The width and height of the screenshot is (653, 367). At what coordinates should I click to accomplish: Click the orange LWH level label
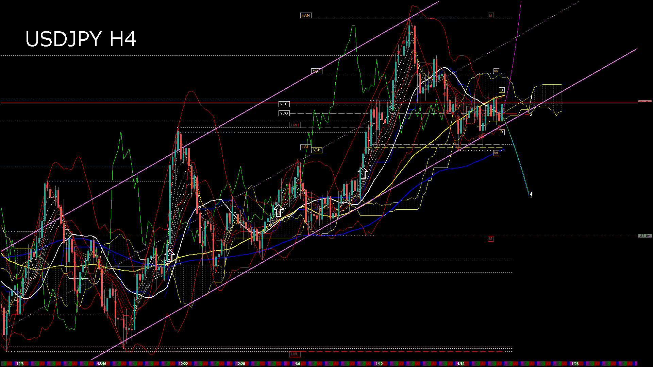pos(305,16)
